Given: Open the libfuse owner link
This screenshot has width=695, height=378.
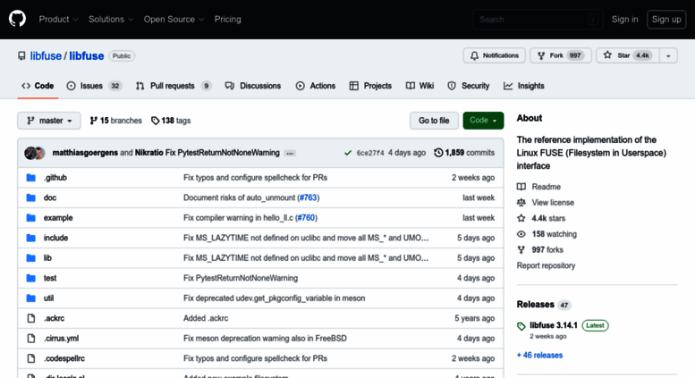Looking at the screenshot, I should point(46,56).
